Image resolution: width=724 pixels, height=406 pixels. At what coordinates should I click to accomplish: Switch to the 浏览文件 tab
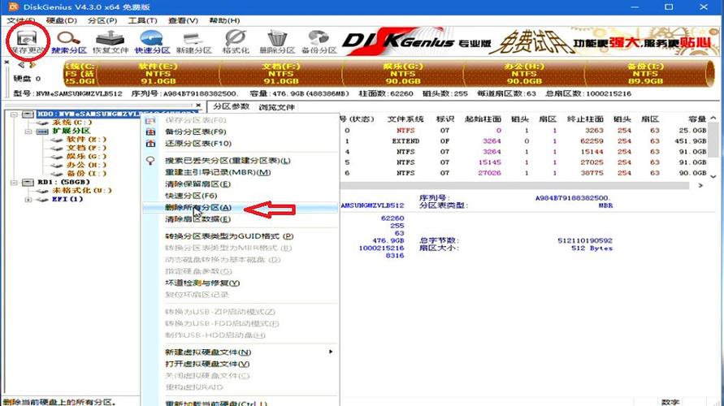276,107
